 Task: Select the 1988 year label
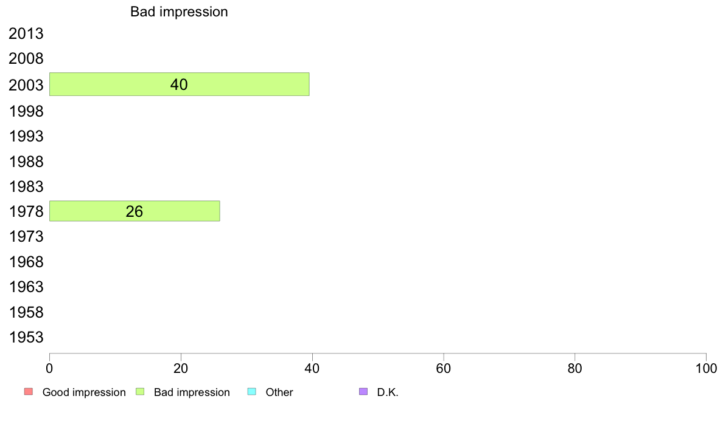coord(26,162)
